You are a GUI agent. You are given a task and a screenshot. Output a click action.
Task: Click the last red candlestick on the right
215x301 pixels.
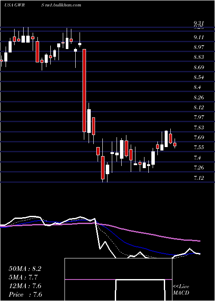point(175,144)
